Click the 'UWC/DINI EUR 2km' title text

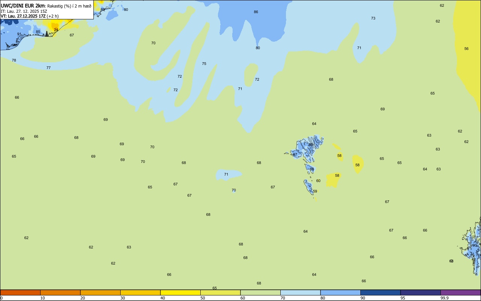(23, 6)
